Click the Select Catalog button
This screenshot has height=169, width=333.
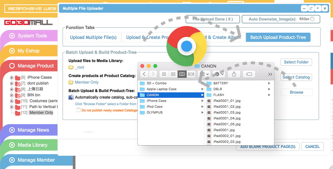[x=296, y=77]
